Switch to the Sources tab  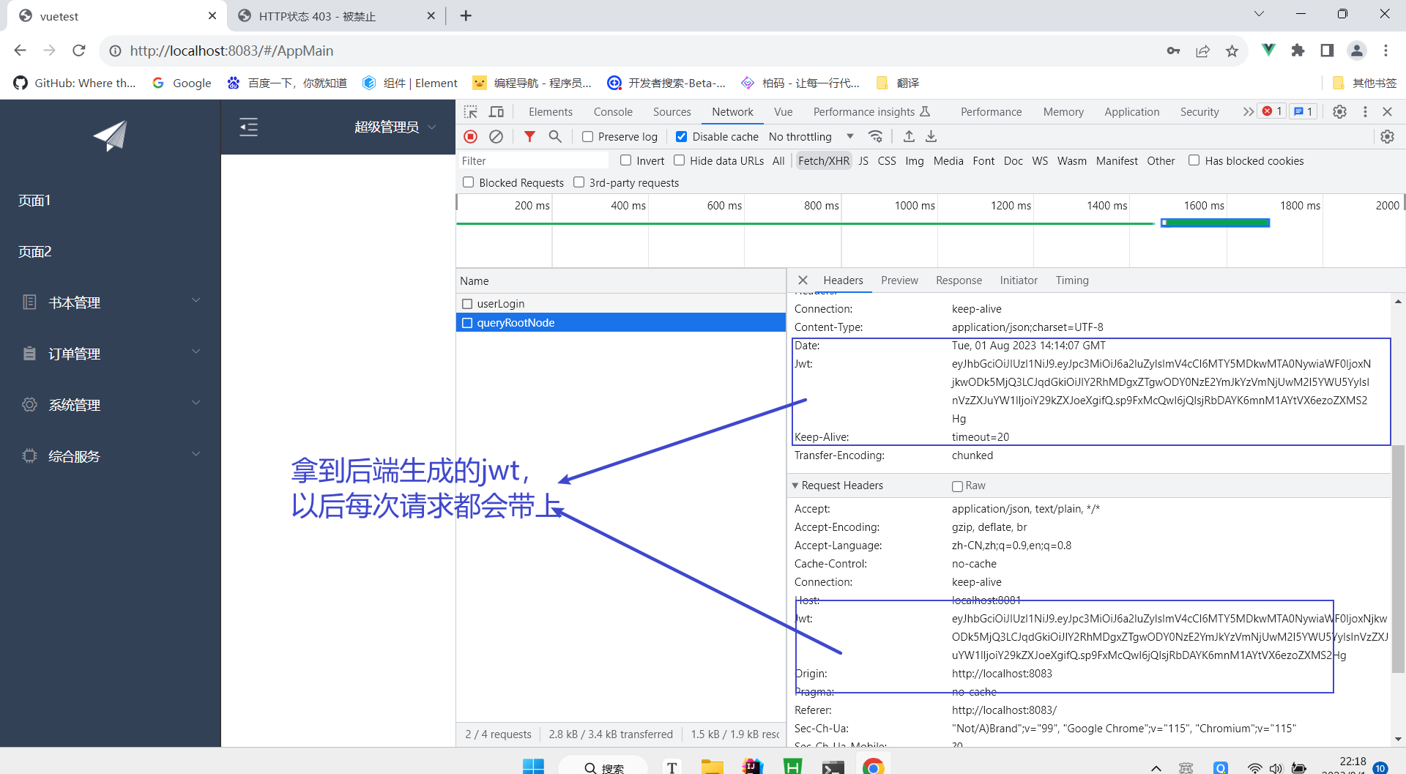tap(672, 112)
